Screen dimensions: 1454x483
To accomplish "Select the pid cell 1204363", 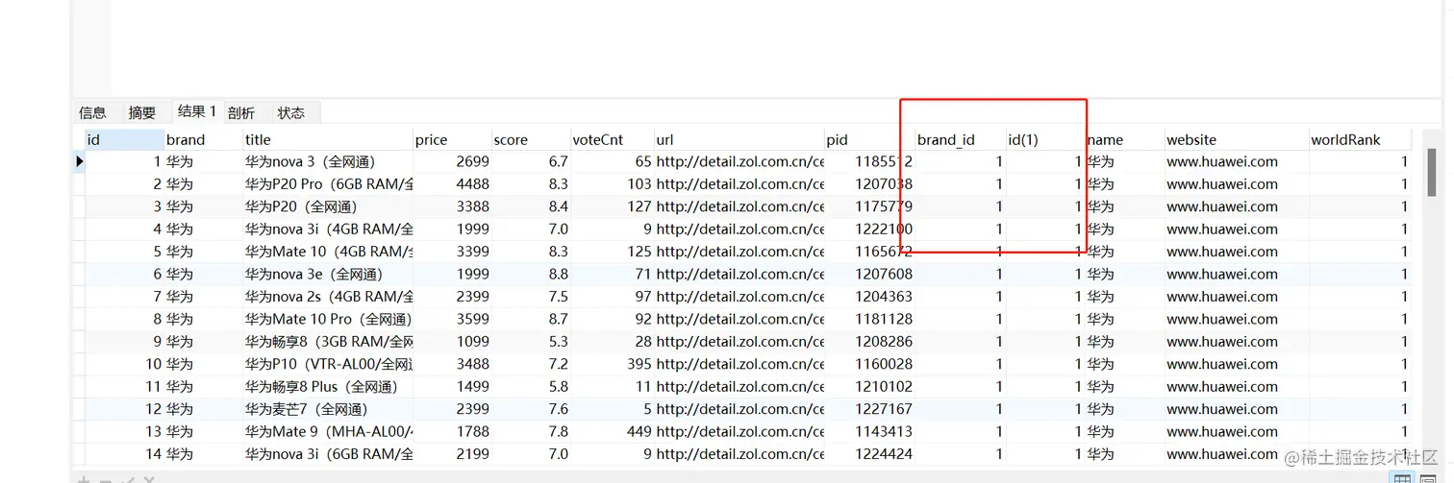I will (x=869, y=297).
